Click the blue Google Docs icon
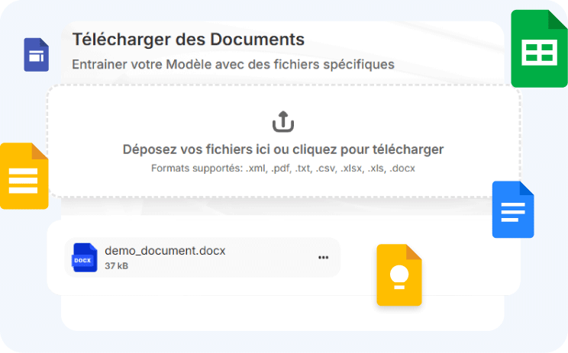This screenshot has width=568, height=353. (513, 210)
